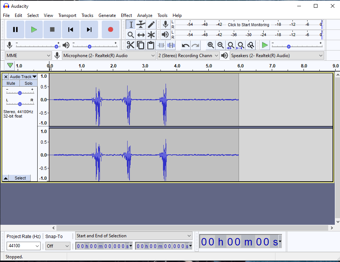Click the Copy icon in edit toolbar
Screen dimensions: 340x262
[x=140, y=45]
